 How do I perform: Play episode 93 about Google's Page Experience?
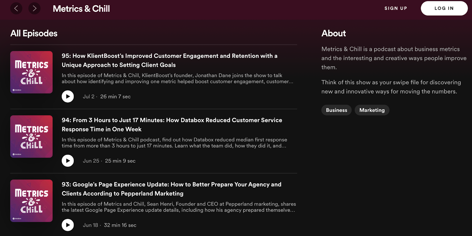pos(68,225)
